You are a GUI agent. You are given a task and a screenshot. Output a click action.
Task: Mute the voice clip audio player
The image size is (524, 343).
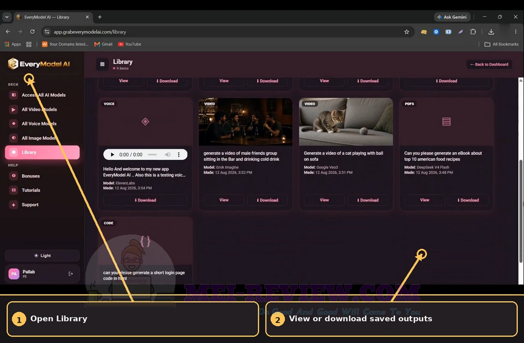click(167, 155)
